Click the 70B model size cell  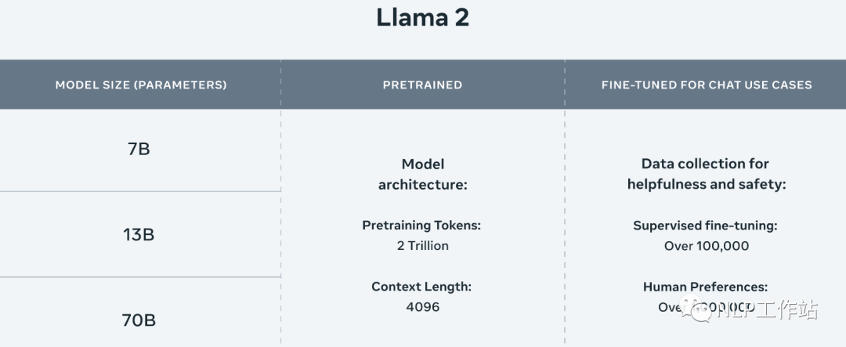point(139,320)
